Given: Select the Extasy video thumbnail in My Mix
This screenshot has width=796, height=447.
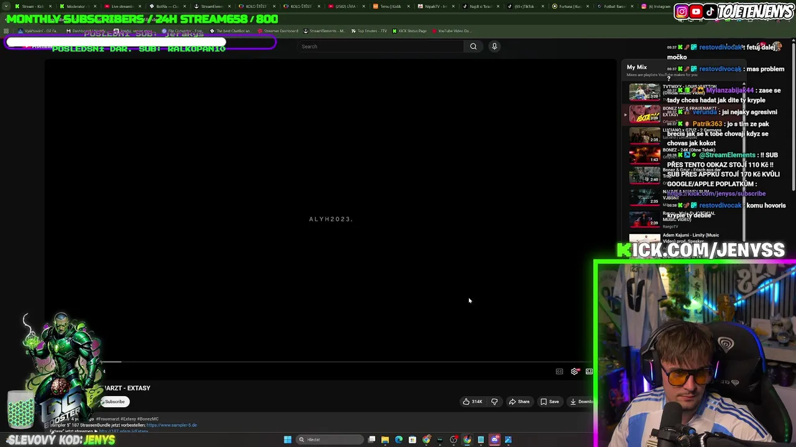Looking at the screenshot, I should point(644,114).
